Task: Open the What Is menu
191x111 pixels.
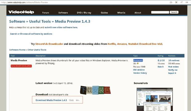Action: 121,12
